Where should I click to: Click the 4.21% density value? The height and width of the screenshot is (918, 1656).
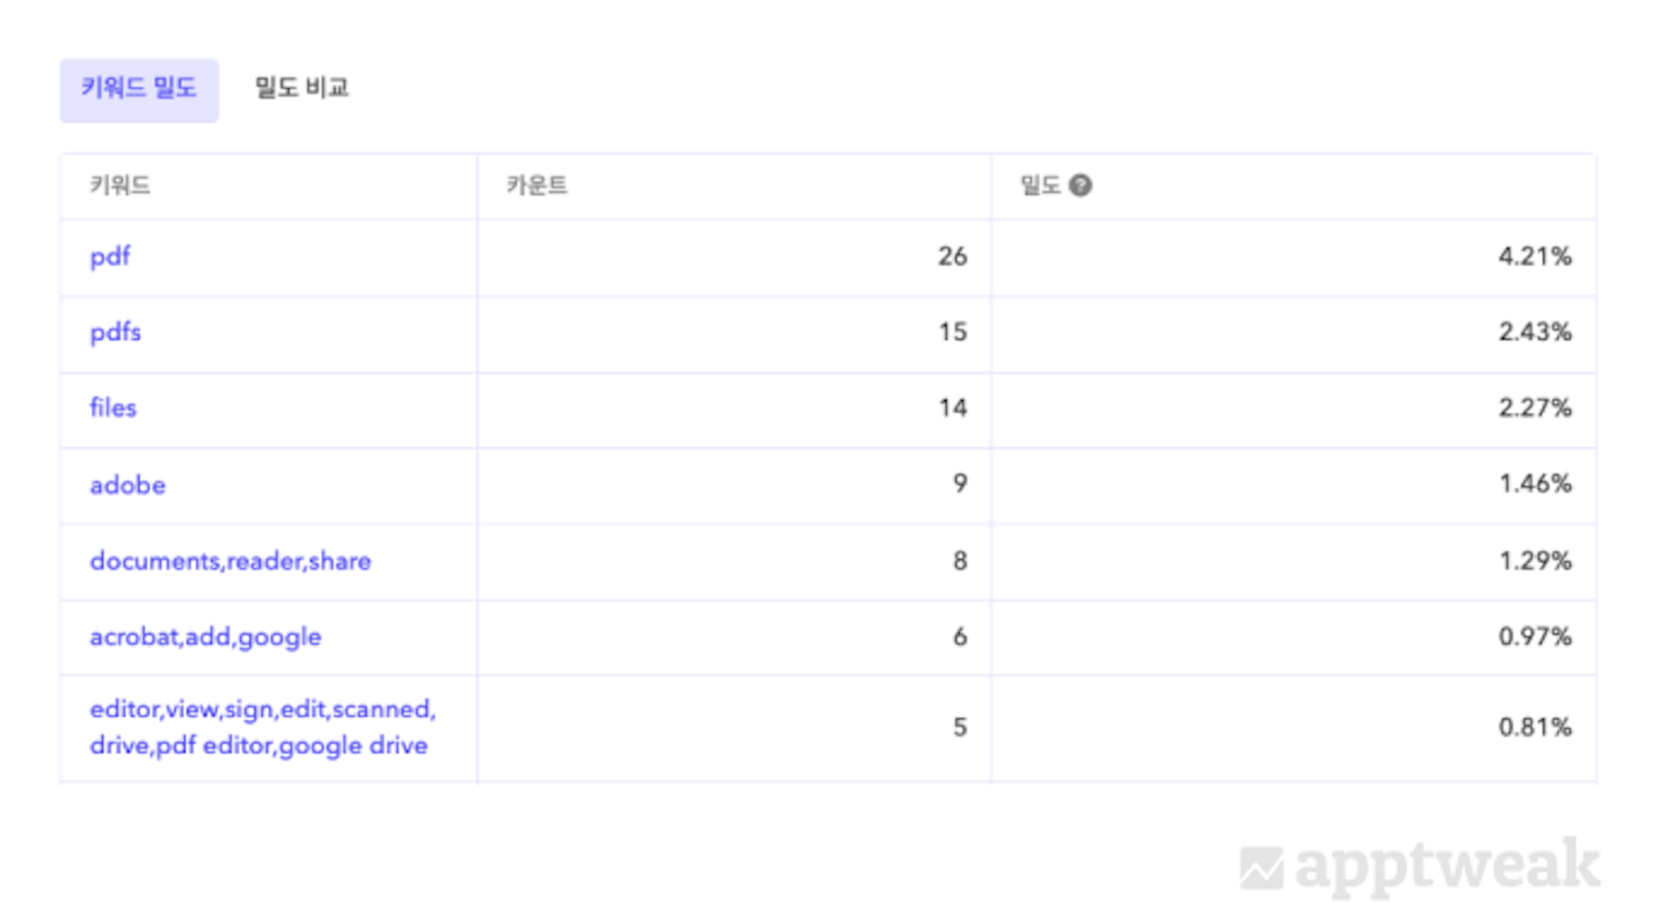pos(1535,257)
